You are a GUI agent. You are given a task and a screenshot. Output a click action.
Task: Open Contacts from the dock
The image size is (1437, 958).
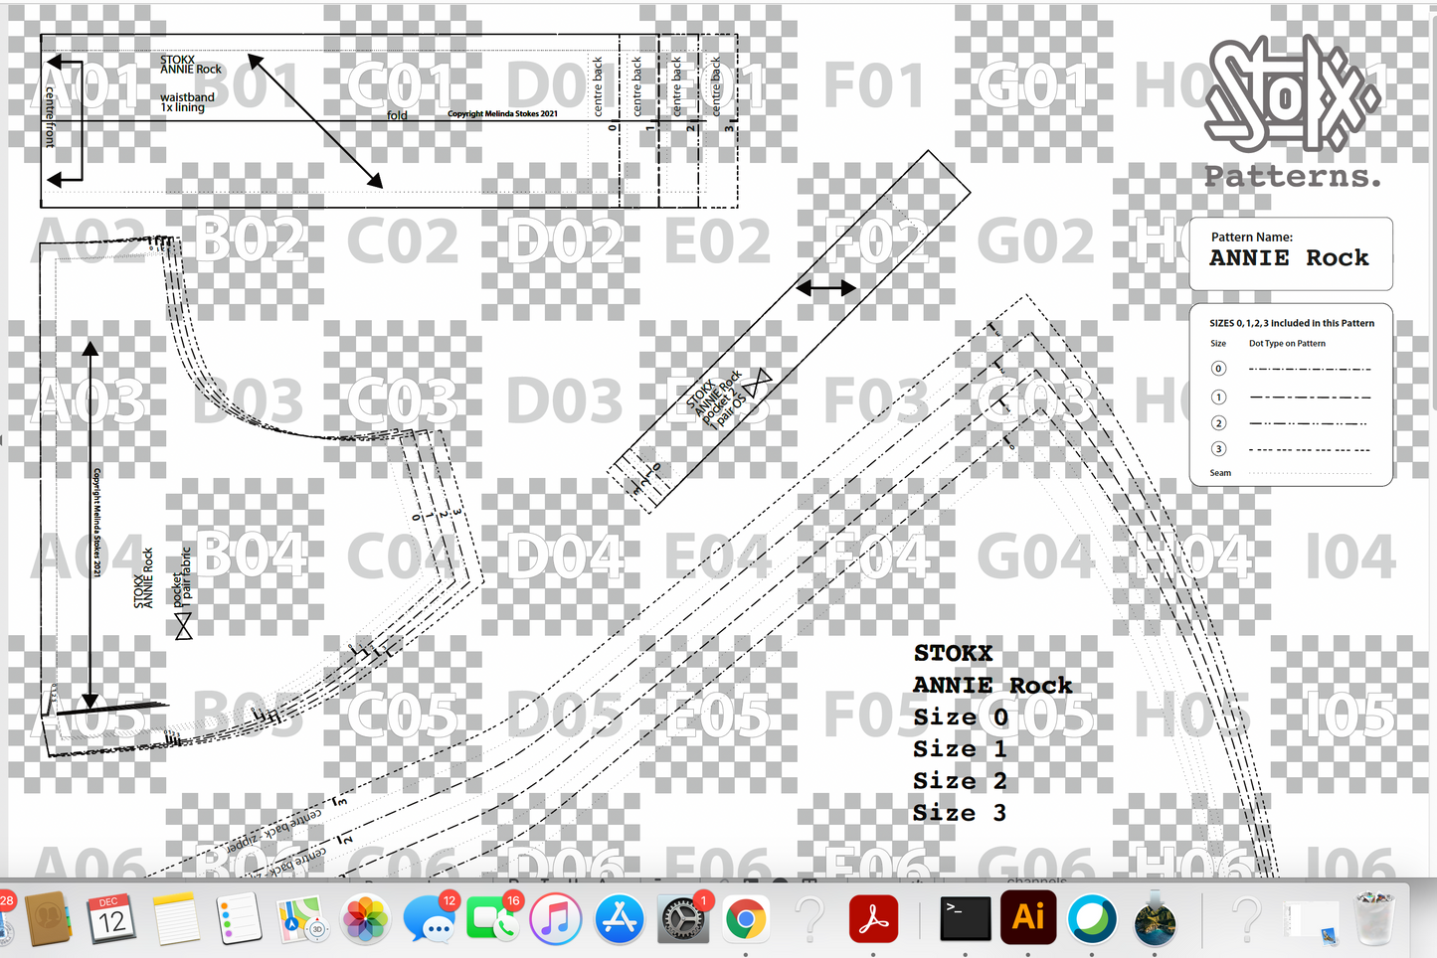point(47,918)
